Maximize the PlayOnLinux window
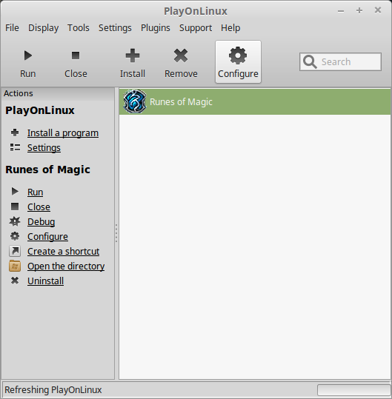The image size is (392, 399). (359, 10)
